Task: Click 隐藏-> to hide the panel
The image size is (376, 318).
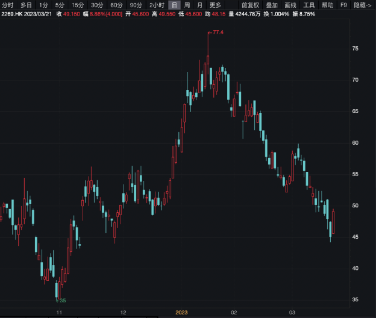Action: 363,5
